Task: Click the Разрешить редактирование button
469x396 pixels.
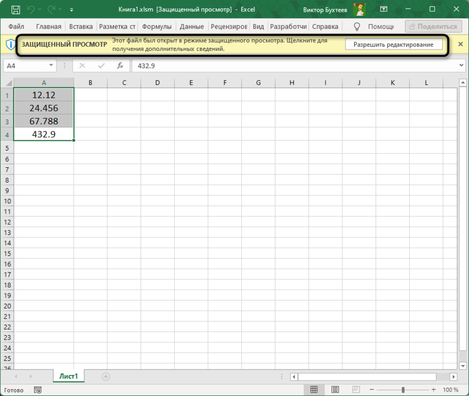Action: click(393, 45)
